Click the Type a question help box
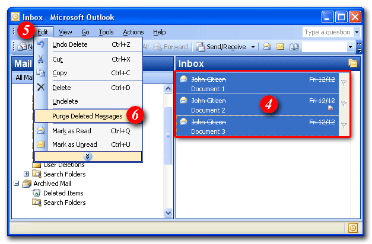Viewport: 372px width, 244px height. click(327, 32)
